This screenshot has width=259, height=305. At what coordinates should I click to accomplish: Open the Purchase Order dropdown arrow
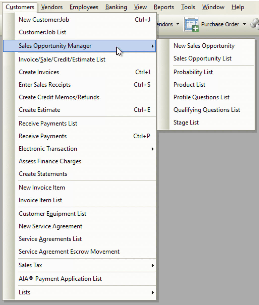point(244,24)
